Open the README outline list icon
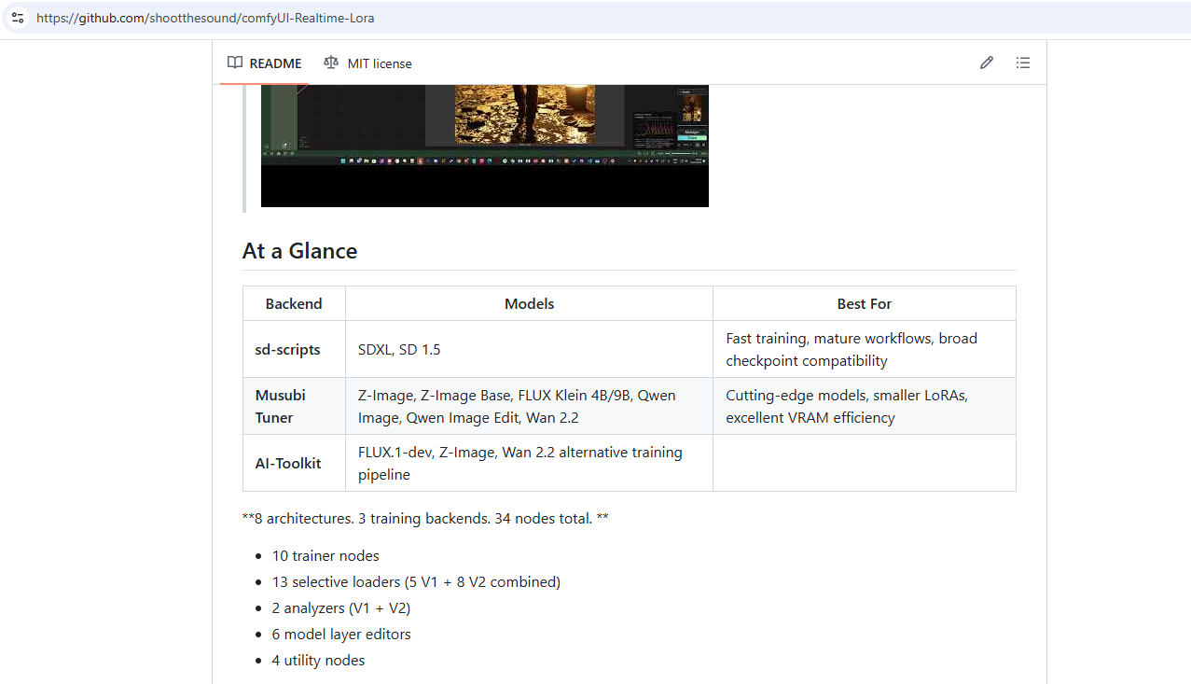 point(1023,63)
